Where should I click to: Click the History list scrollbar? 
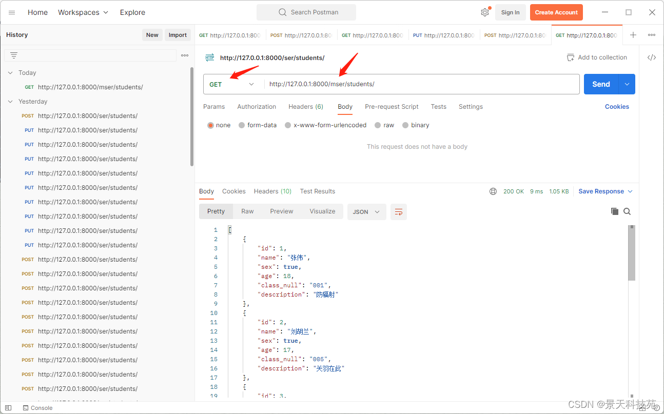192,117
